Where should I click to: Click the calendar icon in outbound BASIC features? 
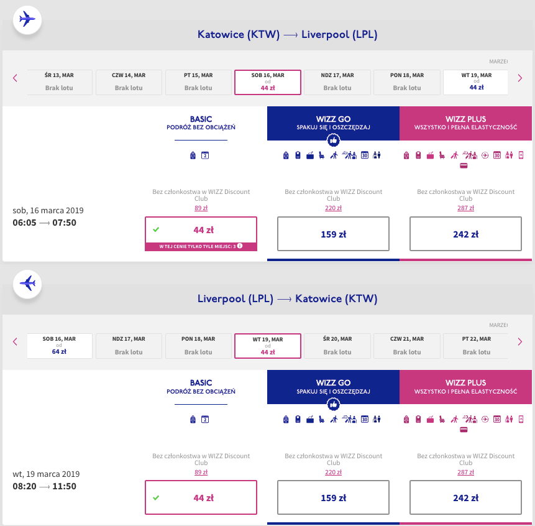point(205,155)
